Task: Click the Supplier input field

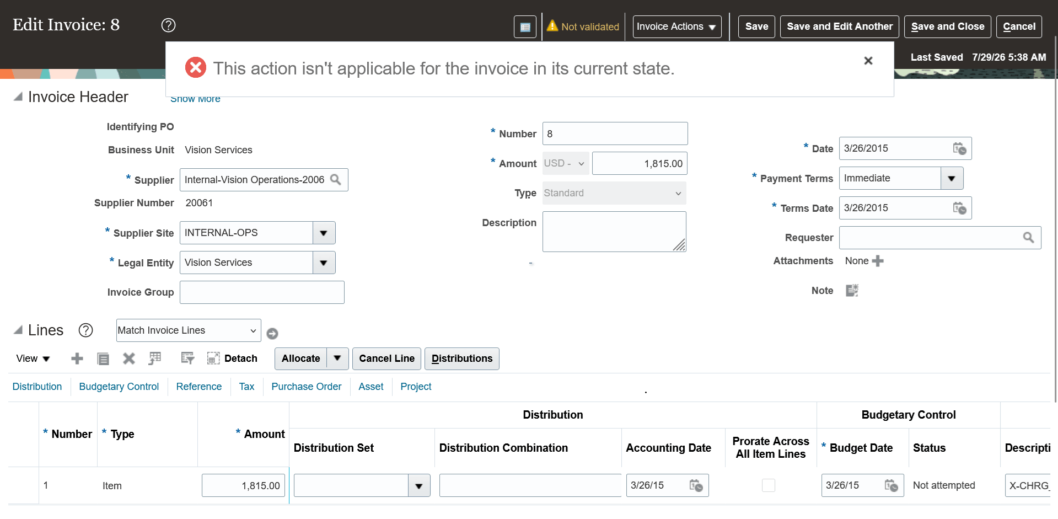Action: pyautogui.click(x=255, y=180)
